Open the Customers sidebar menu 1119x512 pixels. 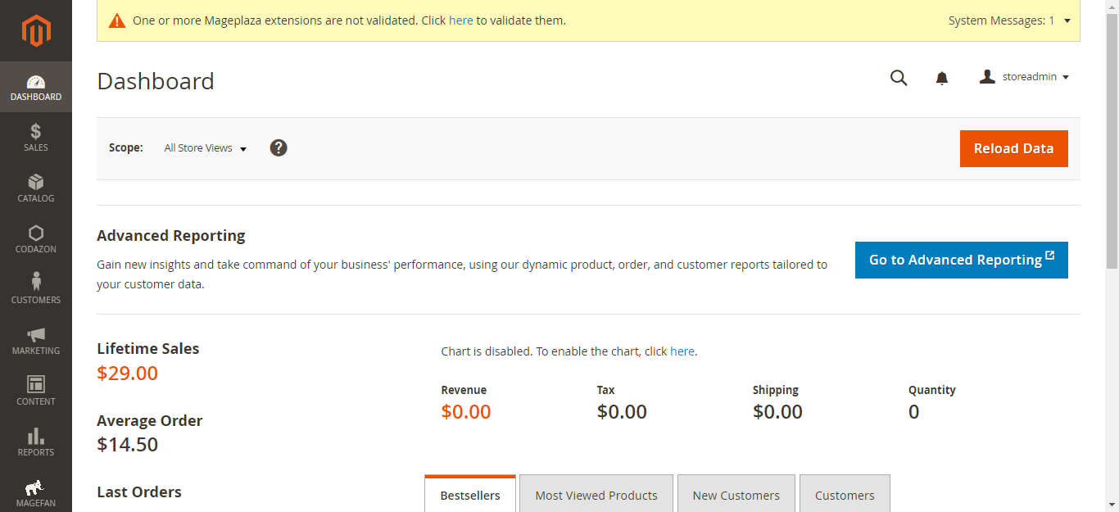point(36,289)
